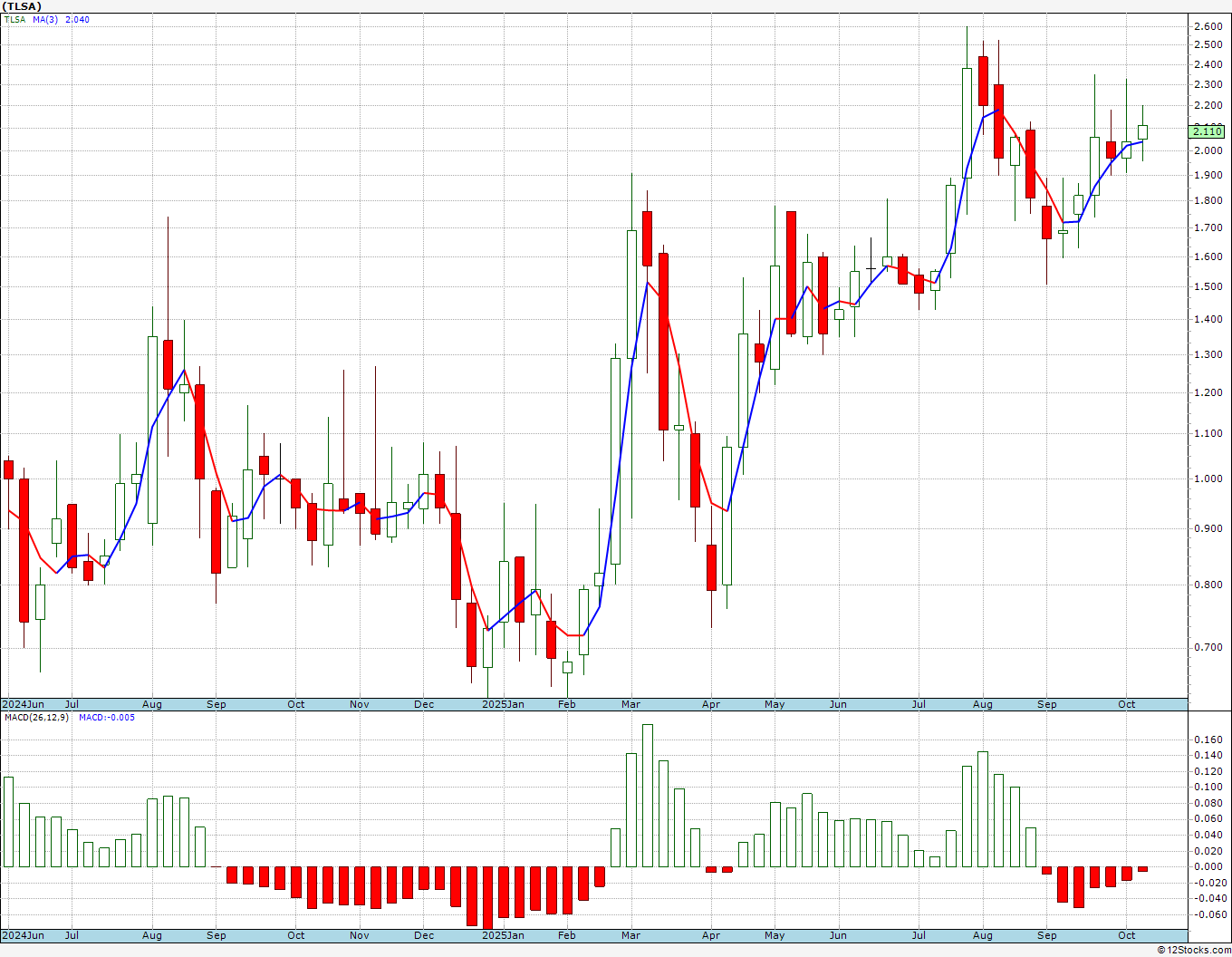
Task: Click the (TLSA) chart title
Action: tap(21, 6)
